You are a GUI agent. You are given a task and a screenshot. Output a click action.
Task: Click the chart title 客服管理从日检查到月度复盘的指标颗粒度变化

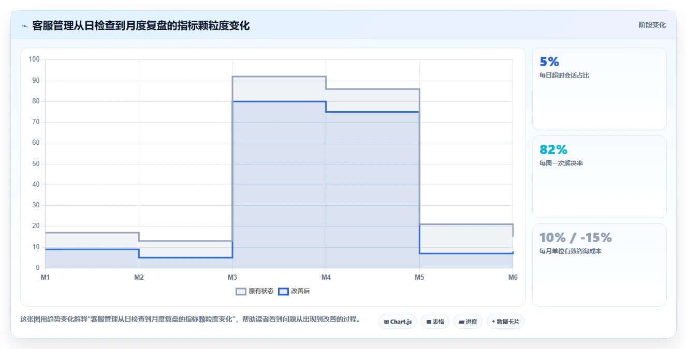point(141,25)
